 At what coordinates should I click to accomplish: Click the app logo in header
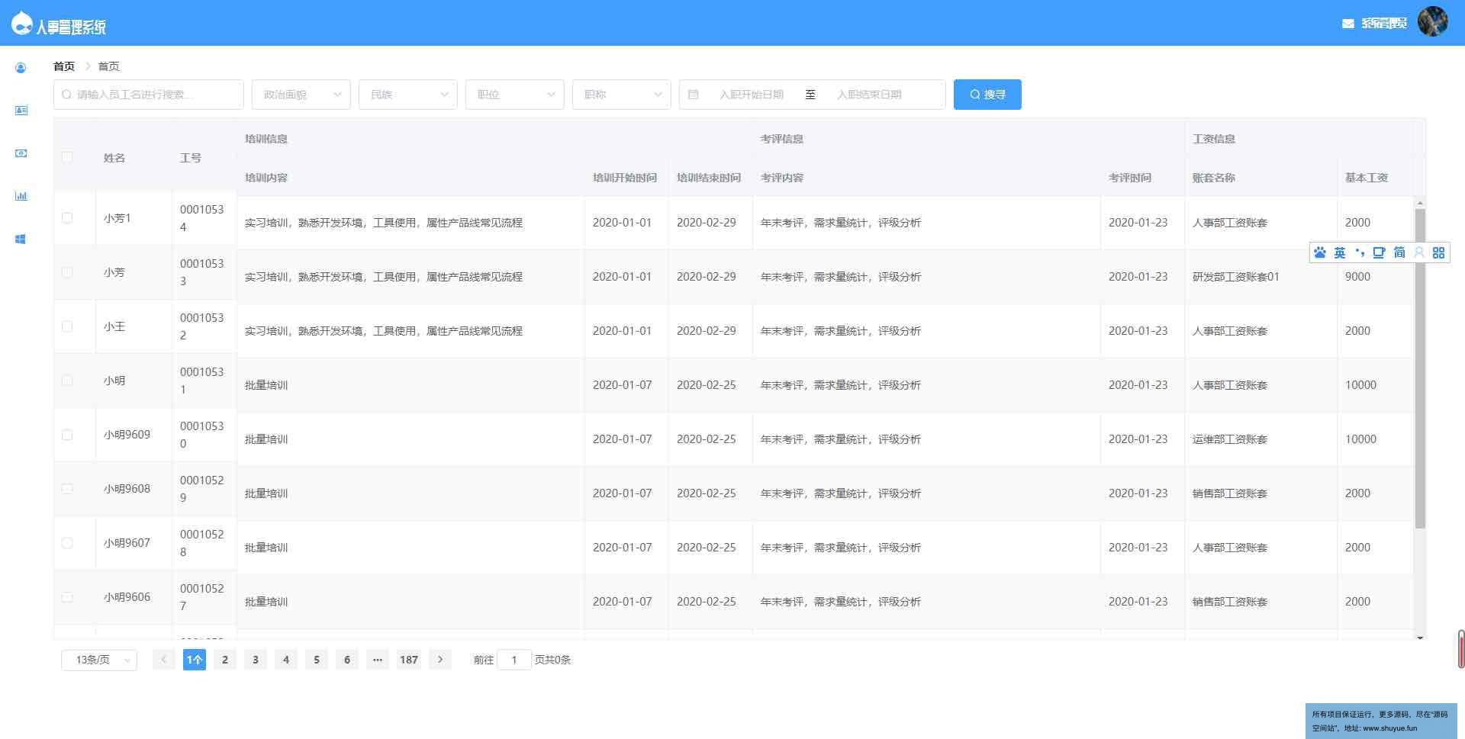21,23
